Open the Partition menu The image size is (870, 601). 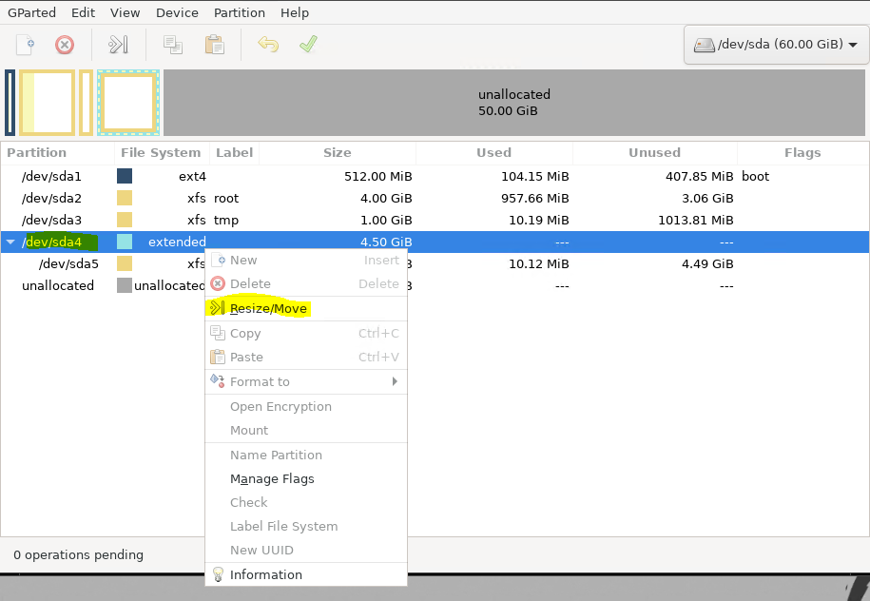(x=240, y=12)
